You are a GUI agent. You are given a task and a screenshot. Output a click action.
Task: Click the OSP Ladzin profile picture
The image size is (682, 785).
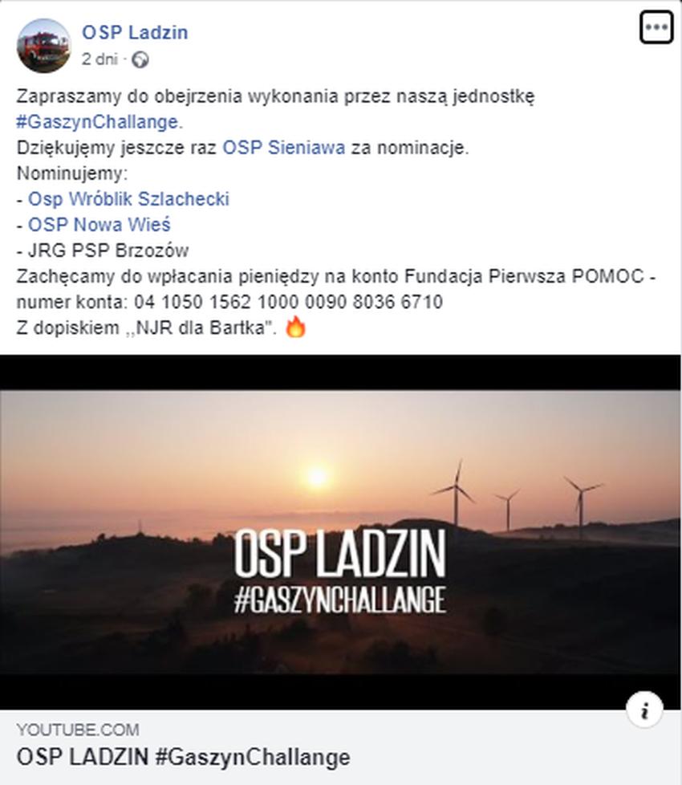(43, 46)
